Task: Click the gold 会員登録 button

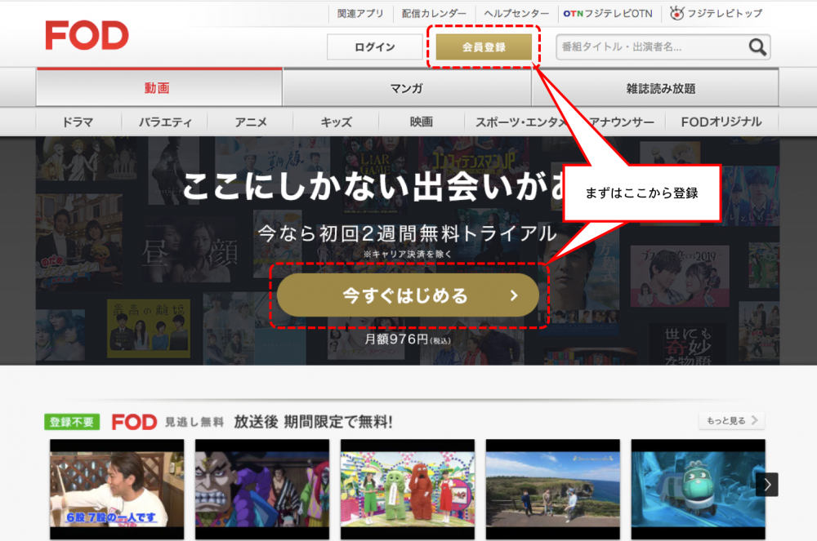Action: [x=484, y=47]
